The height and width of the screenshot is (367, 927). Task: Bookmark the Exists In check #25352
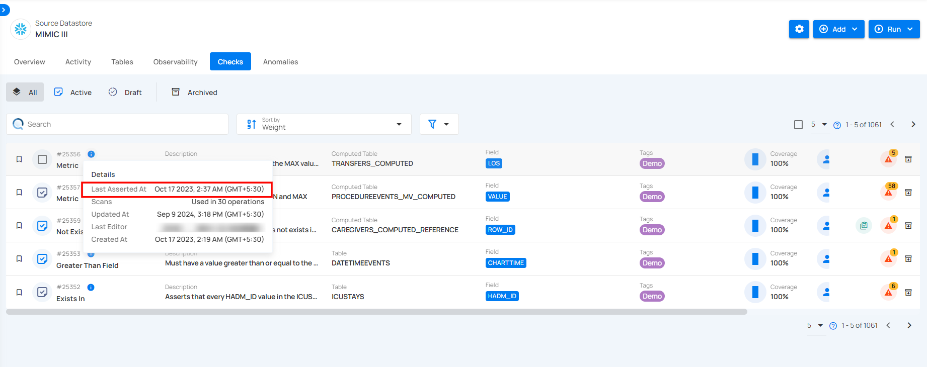pyautogui.click(x=19, y=293)
